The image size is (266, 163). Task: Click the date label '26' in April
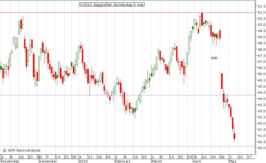coord(222,157)
